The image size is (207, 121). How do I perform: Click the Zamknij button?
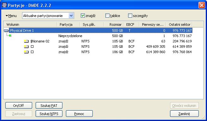click(184, 114)
